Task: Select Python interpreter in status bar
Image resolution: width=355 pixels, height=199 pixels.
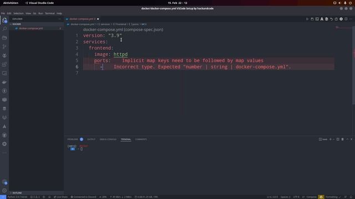Action: coord(17,197)
